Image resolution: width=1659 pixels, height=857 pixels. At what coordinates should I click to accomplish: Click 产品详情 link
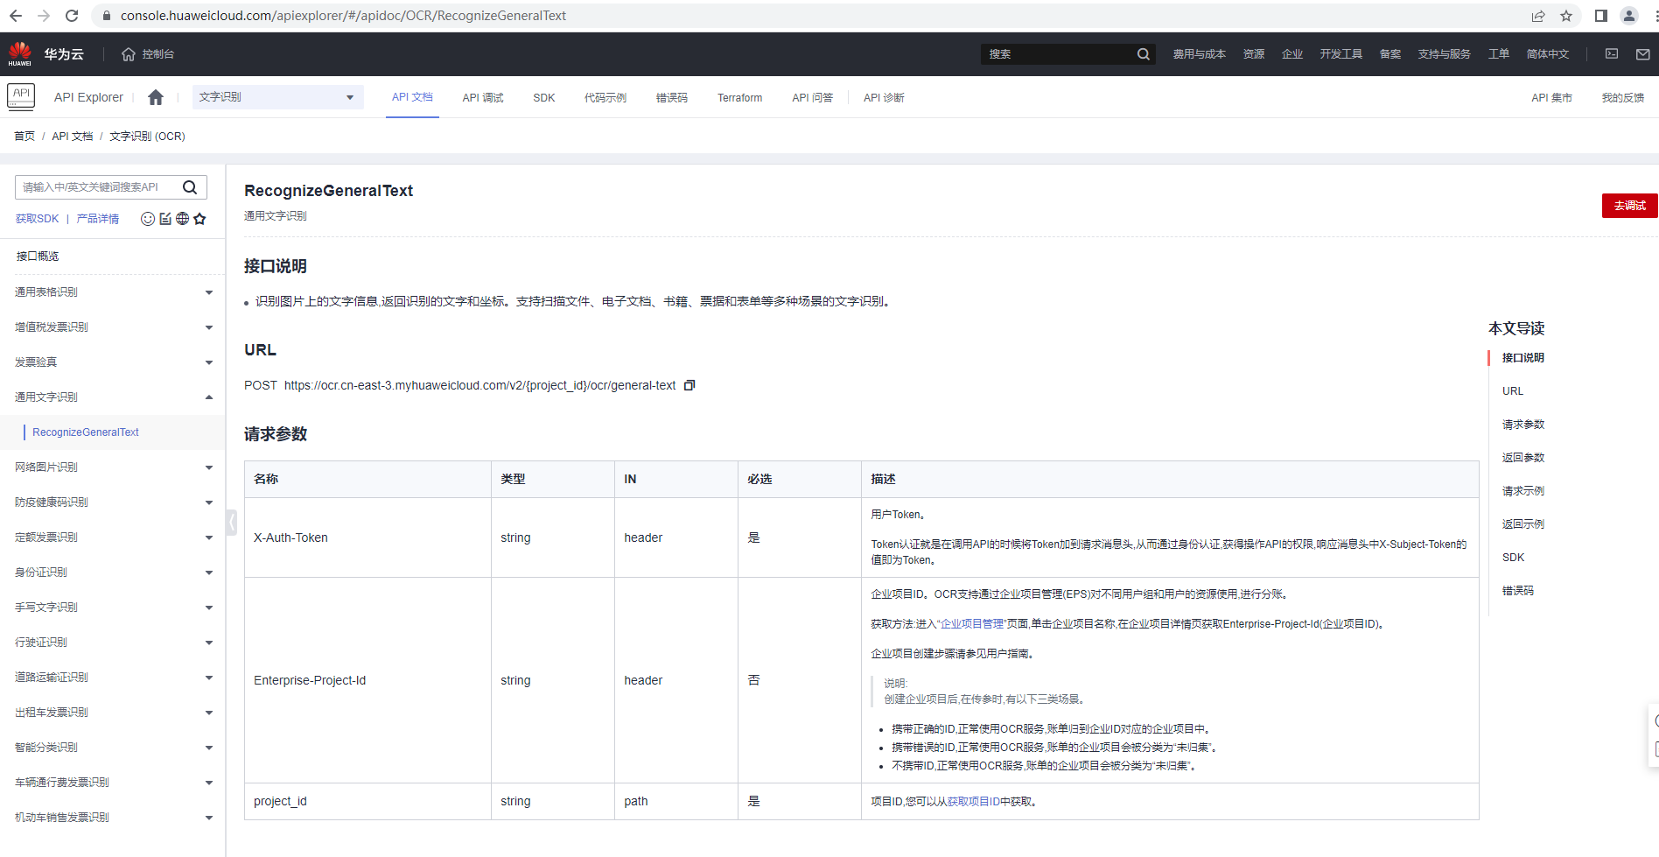point(98,219)
